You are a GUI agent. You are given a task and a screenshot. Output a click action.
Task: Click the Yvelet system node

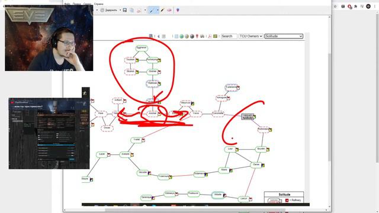pyautogui.click(x=137, y=140)
